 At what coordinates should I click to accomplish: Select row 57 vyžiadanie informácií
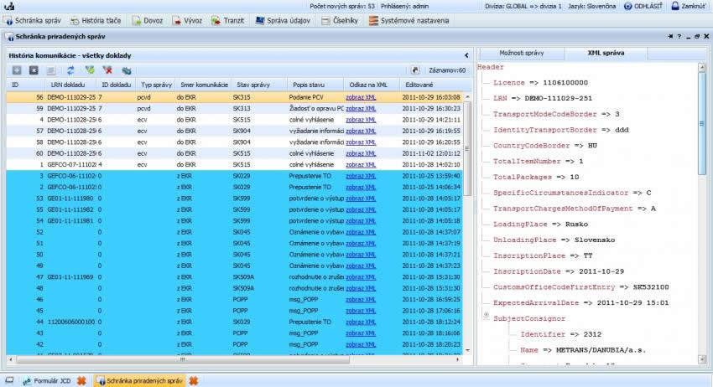pyautogui.click(x=235, y=131)
